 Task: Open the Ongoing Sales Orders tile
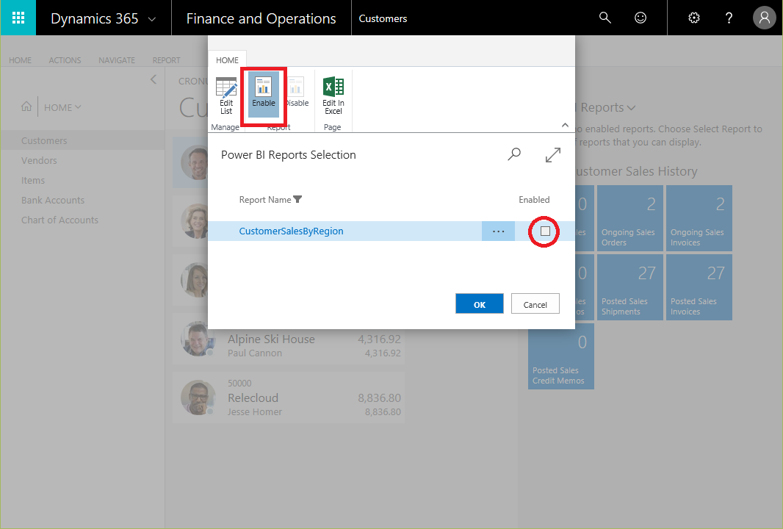[x=630, y=218]
